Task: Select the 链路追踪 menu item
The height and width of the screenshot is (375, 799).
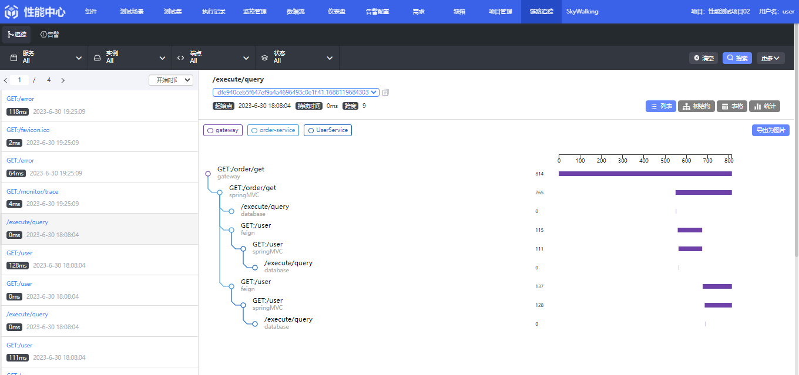Action: 541,12
